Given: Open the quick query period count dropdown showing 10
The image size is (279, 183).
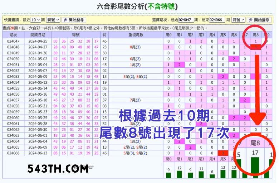Looking at the screenshot, I should click(35, 20).
